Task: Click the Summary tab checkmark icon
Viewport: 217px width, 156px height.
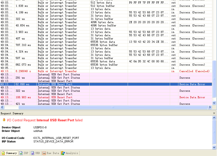Action: pos(3,153)
